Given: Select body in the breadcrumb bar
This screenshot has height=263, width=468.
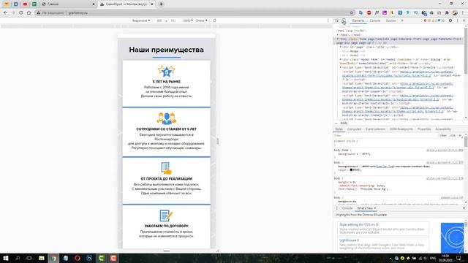Looking at the screenshot, I should [344, 123].
